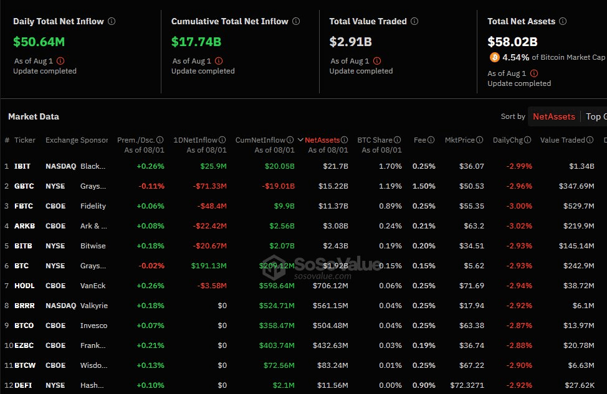Viewport: 607px width, 394px height.
Task: Open IBIT ticker row
Action: (22, 166)
